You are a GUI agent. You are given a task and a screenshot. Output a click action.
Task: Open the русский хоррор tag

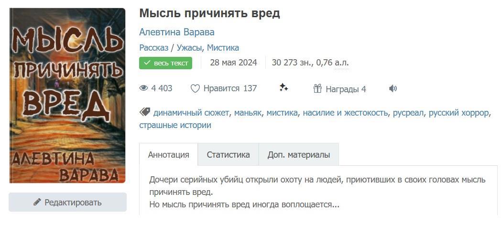tap(458, 113)
